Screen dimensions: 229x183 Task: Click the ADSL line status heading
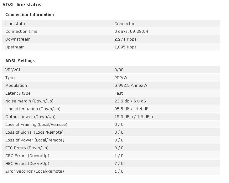click(22, 5)
